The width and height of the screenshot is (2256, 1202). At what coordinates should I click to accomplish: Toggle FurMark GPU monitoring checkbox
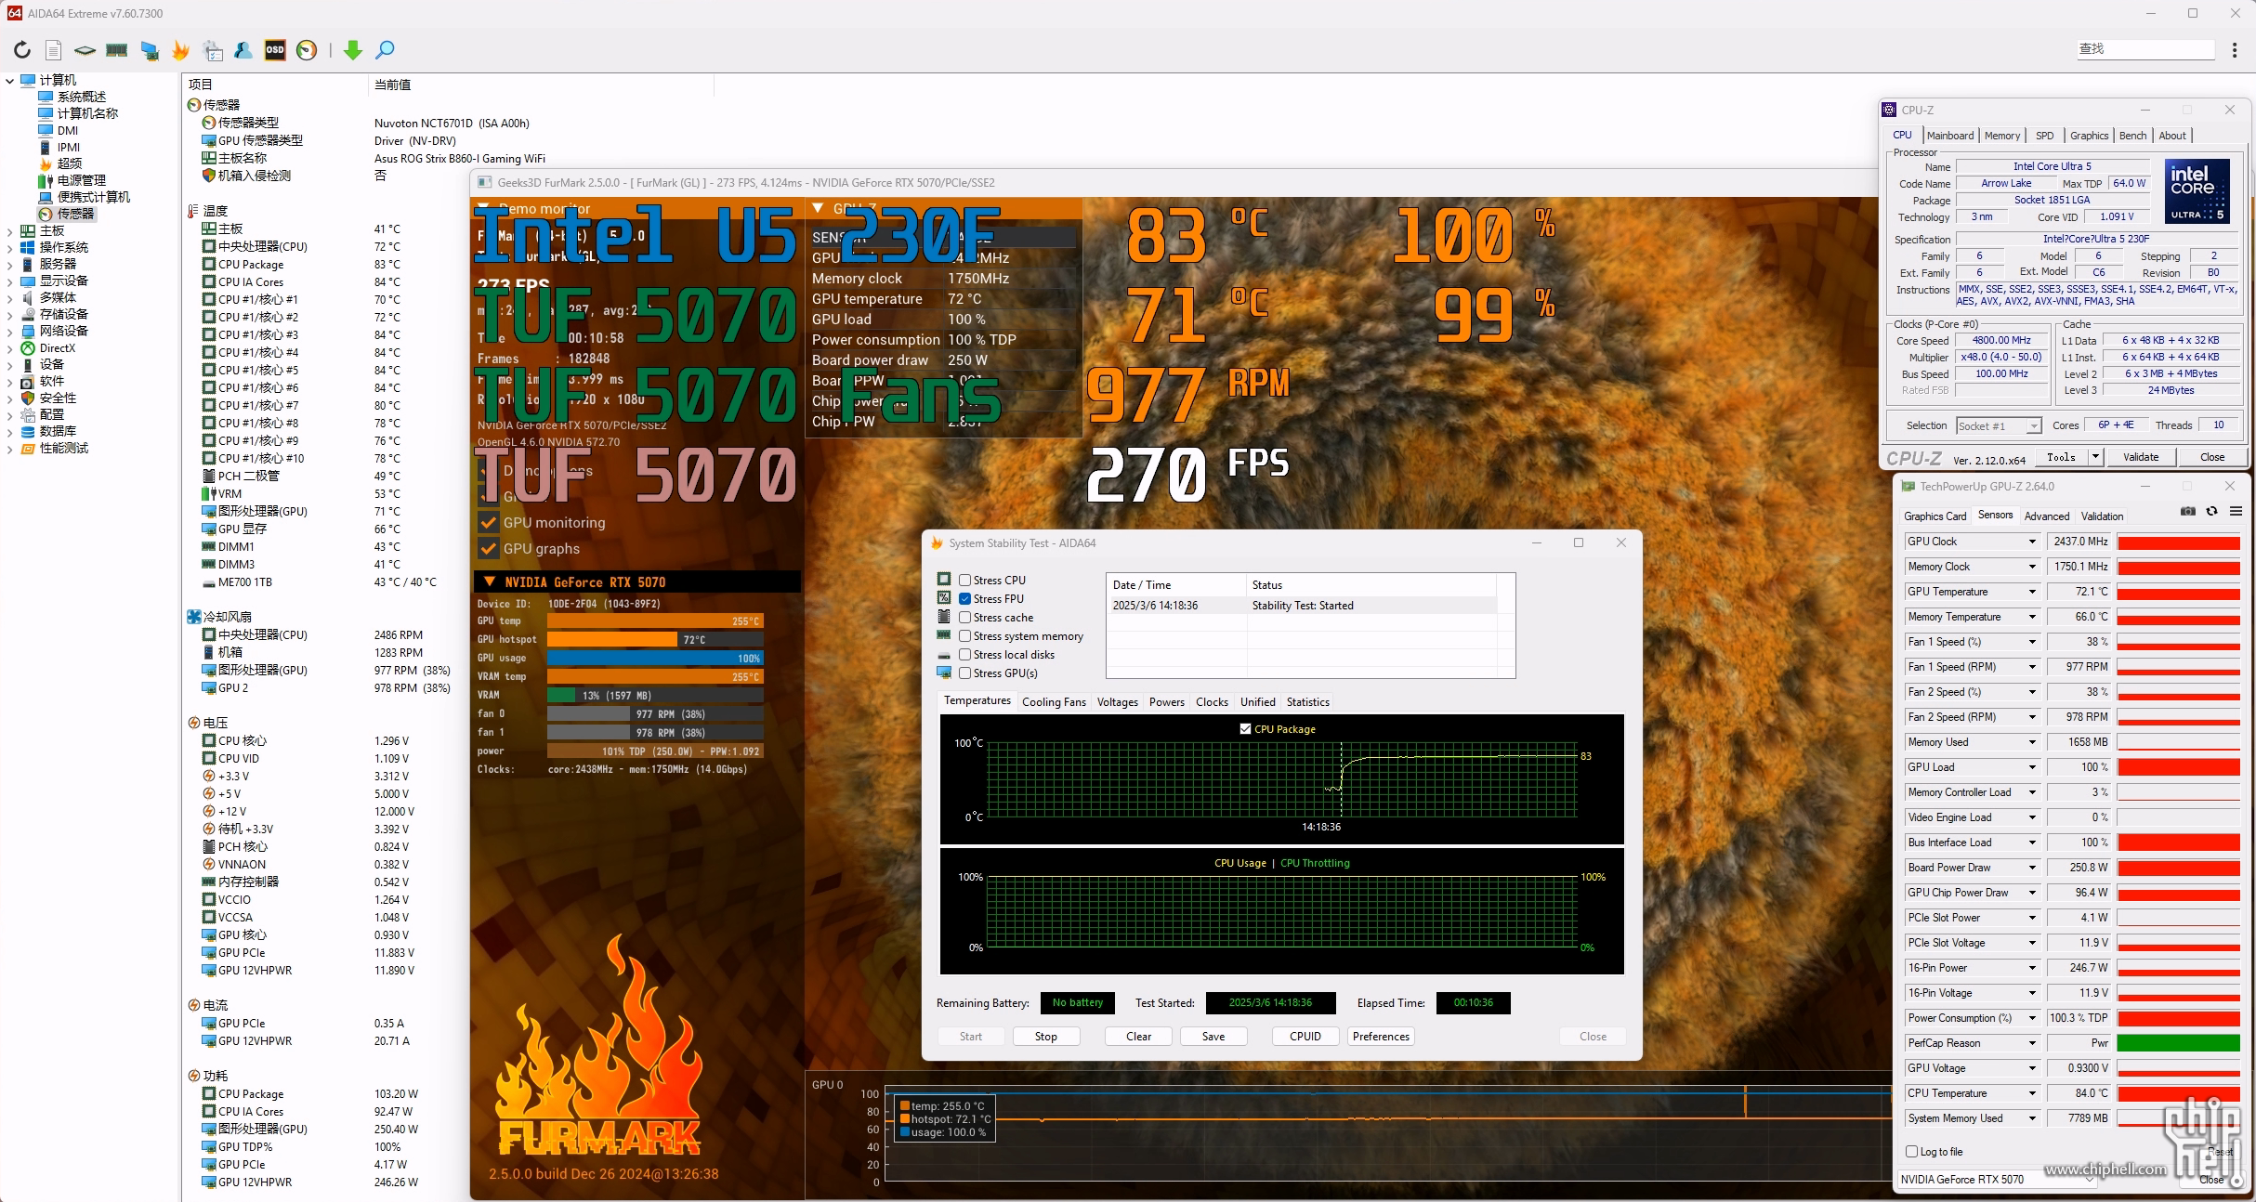point(489,523)
